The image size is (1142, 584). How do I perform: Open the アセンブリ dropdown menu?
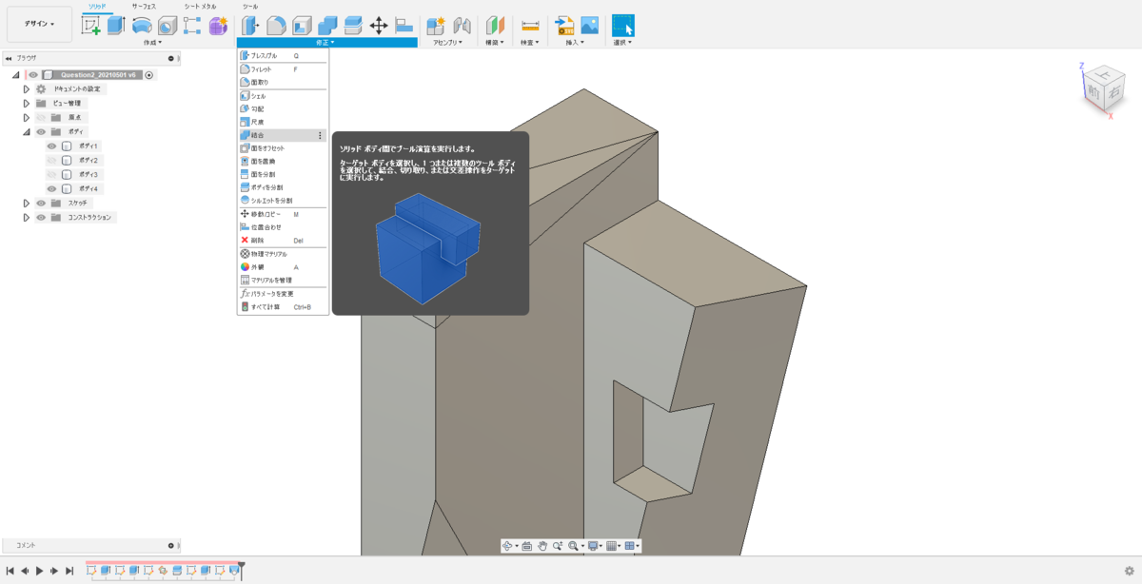click(x=448, y=43)
